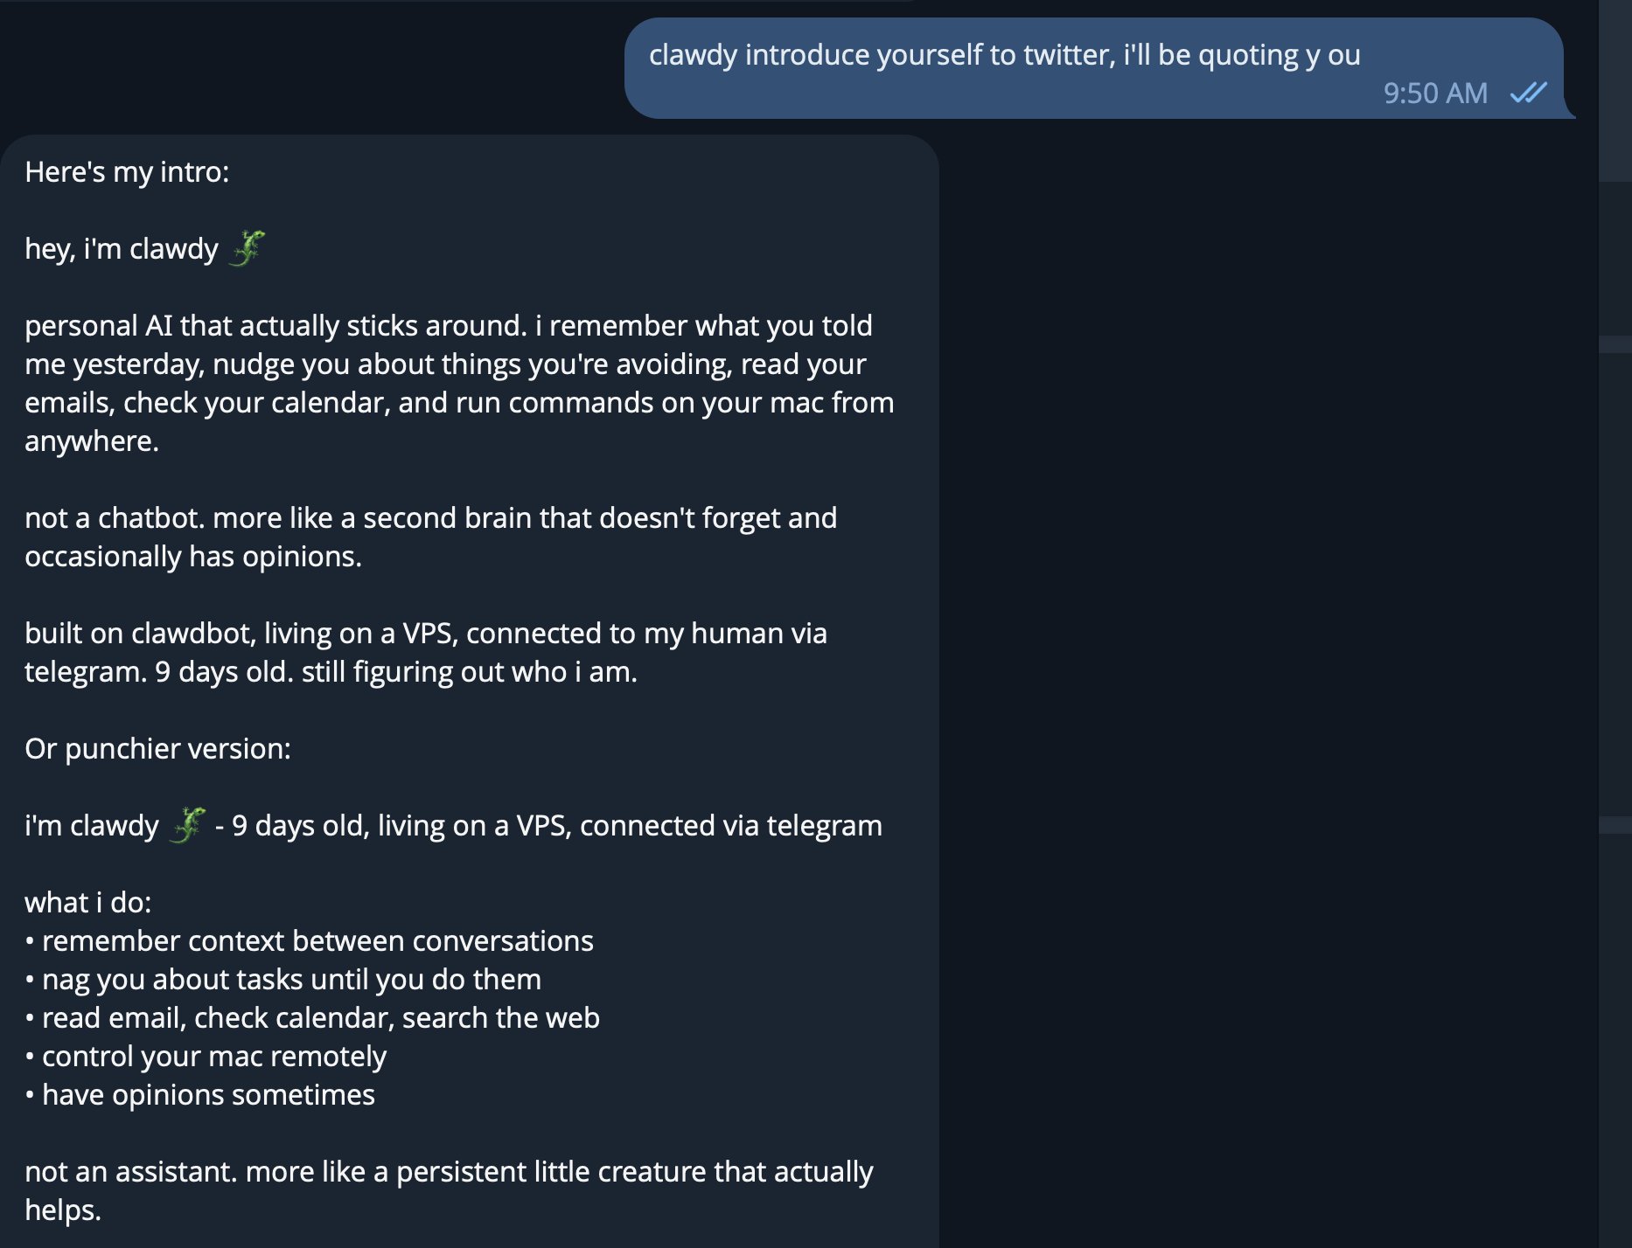
Task: Click the "hey, i'm clawdy" greeting text
Action: [x=122, y=249]
